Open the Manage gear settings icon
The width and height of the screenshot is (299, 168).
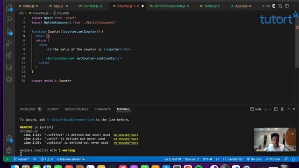[9, 150]
